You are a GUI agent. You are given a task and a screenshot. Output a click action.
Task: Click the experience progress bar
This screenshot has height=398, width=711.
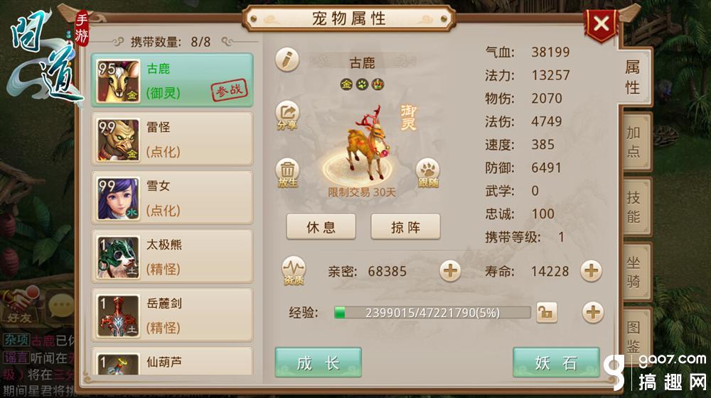[432, 313]
